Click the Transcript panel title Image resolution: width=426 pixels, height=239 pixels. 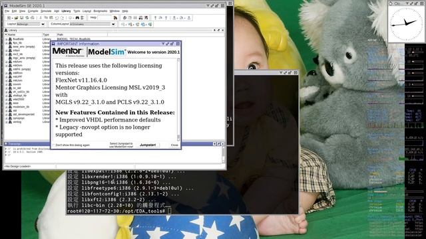14,144
